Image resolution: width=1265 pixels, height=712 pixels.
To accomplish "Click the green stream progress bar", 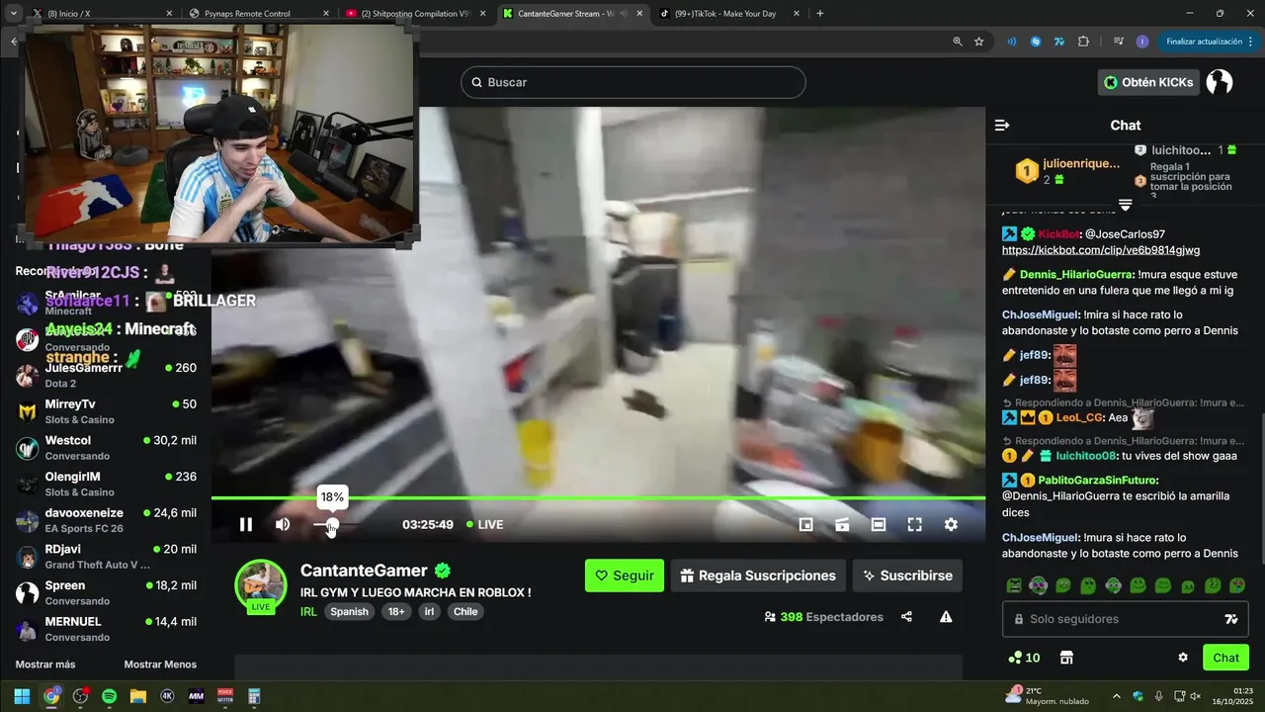I will (x=598, y=497).
